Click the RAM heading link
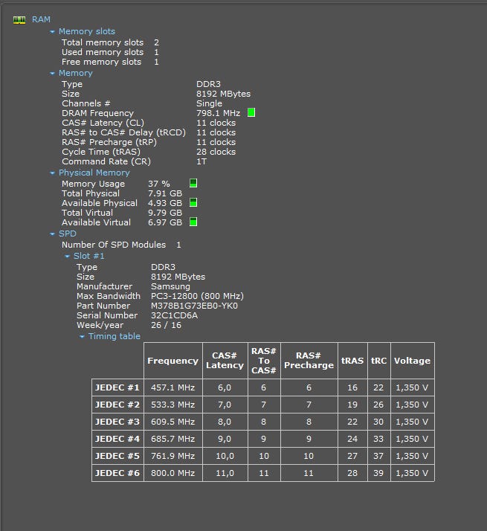Screen dimensions: 487x531 click(41, 20)
